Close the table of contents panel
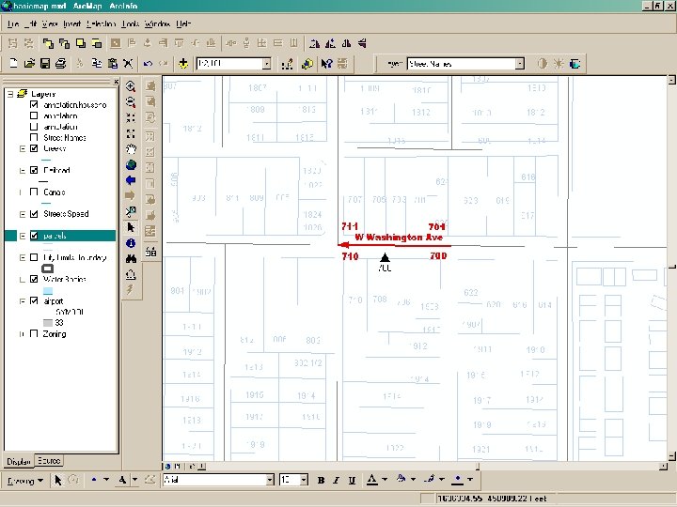677x507 pixels. click(117, 81)
